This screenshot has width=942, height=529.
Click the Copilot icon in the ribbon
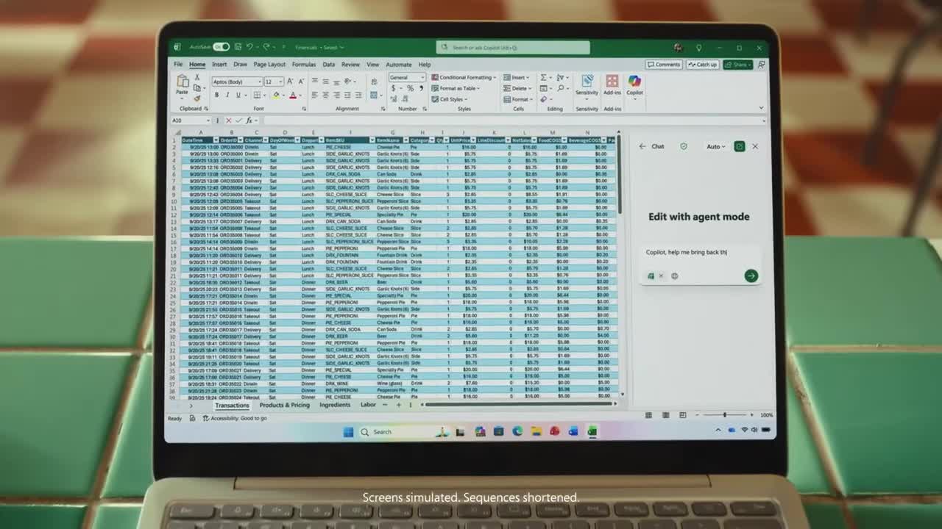tap(634, 82)
